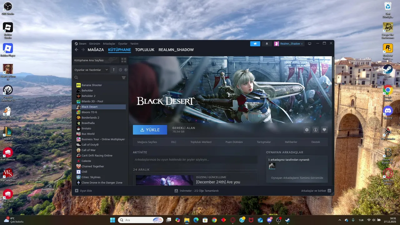This screenshot has height=225, width=400.
Task: Show Black Desert game info icon
Action: point(316,130)
